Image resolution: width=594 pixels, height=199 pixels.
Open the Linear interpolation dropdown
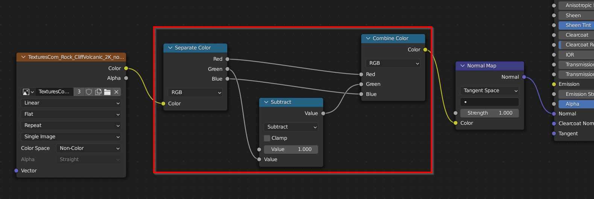[71, 103]
